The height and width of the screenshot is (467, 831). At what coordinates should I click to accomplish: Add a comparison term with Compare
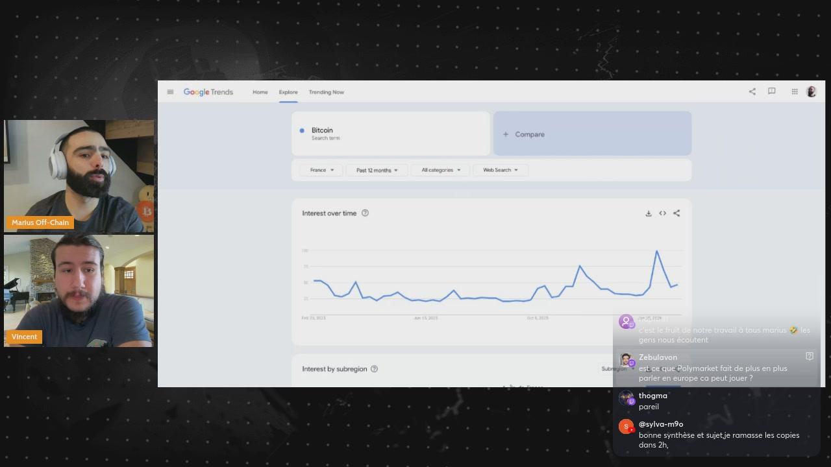coord(592,134)
